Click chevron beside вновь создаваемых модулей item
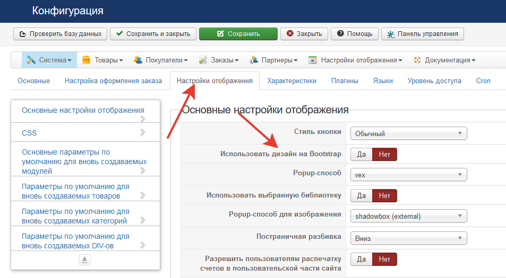 click(x=143, y=171)
